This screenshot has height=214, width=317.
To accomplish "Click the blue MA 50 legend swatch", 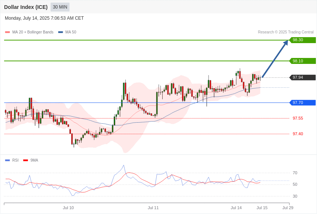I will click(60, 32).
